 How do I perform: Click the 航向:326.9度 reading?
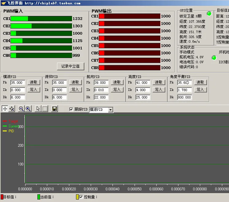pyautogui.click(x=190, y=37)
